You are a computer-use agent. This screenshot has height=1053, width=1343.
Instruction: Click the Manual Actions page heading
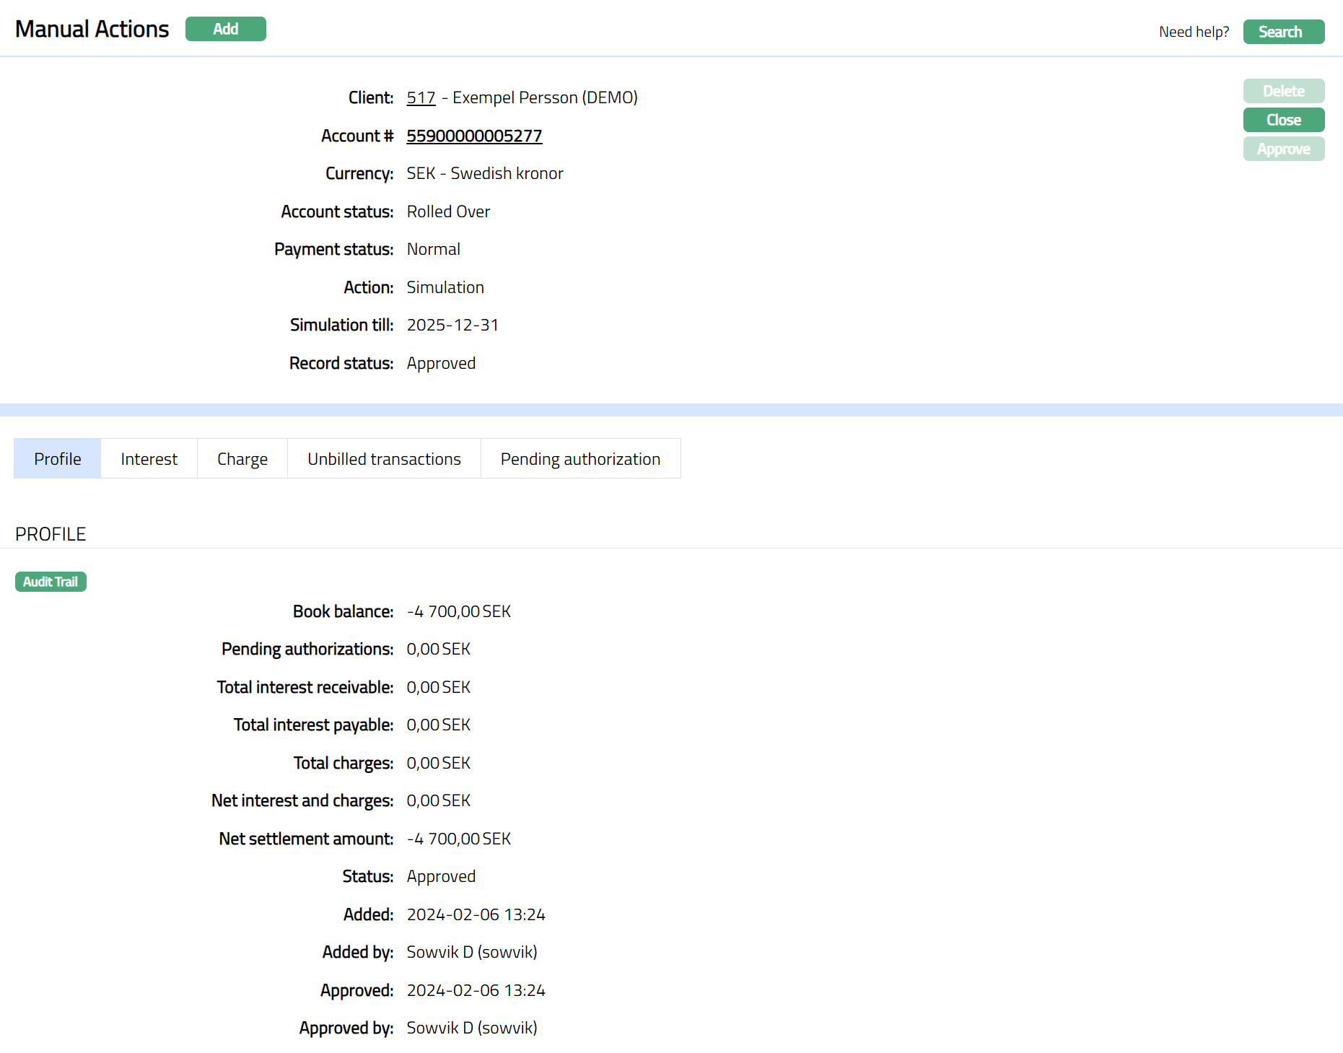92,29
